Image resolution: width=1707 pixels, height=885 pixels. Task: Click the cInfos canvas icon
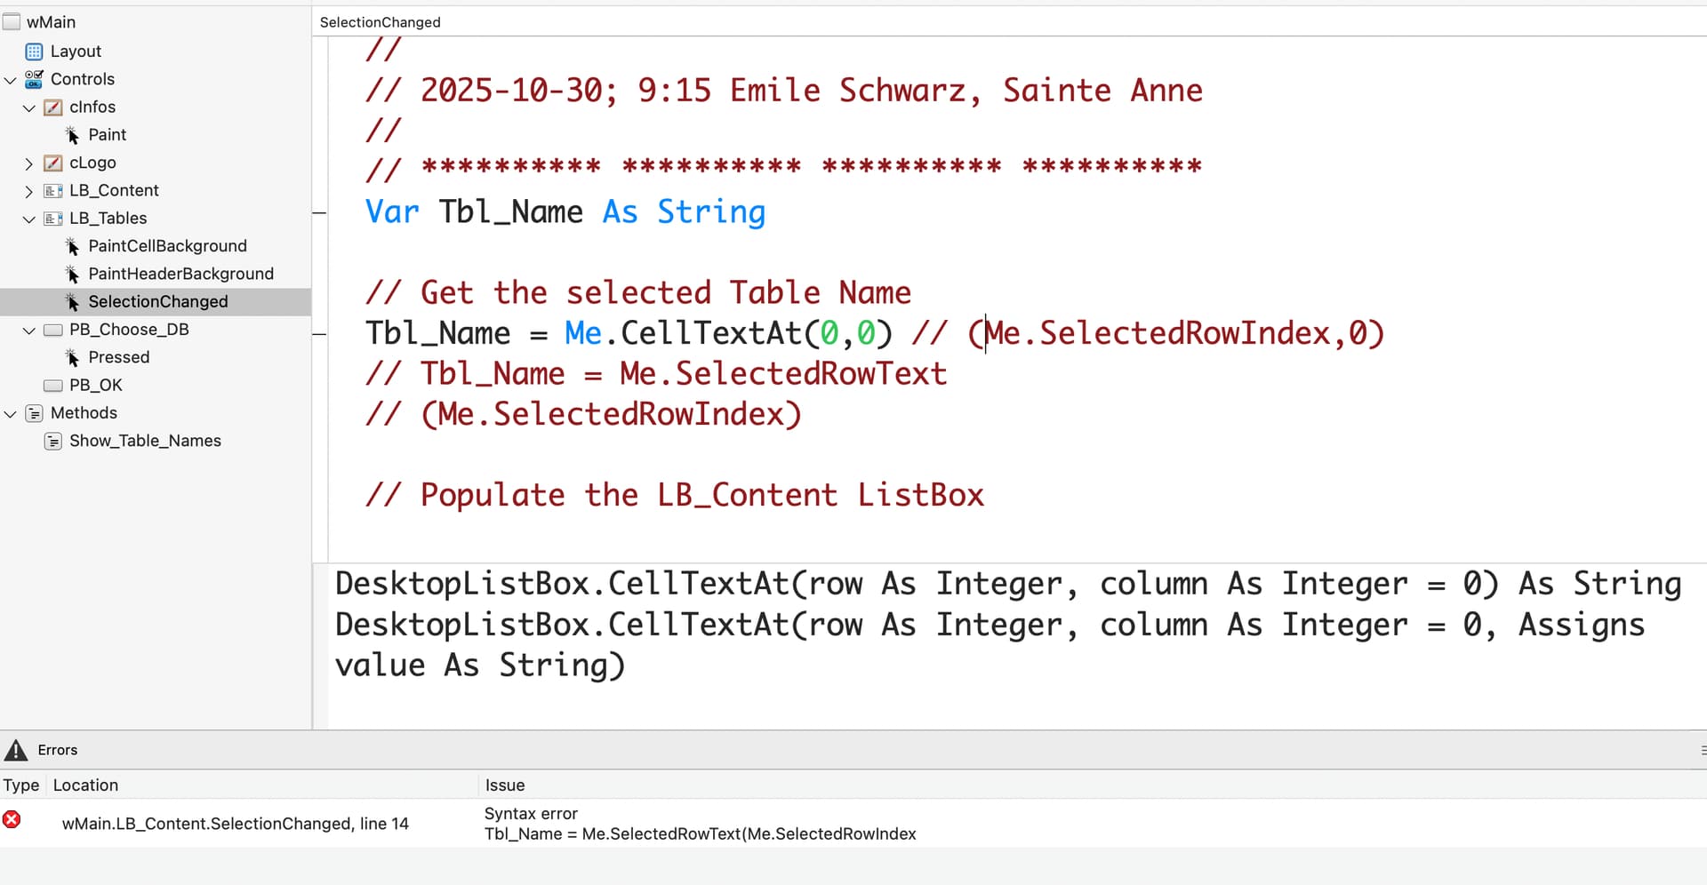(53, 108)
